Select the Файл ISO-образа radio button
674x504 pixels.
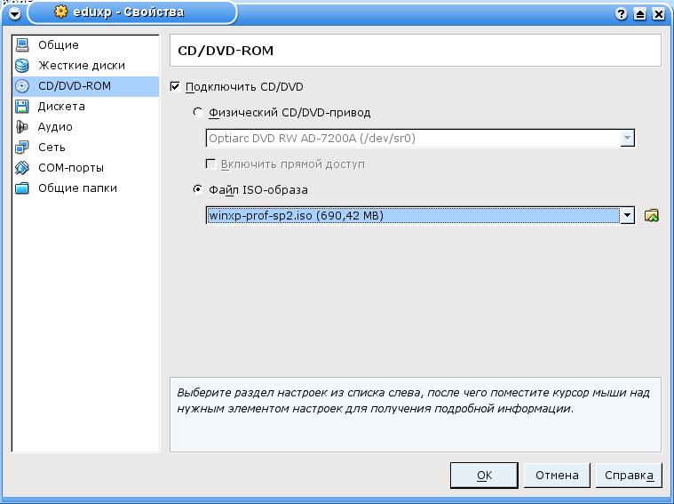(x=198, y=189)
